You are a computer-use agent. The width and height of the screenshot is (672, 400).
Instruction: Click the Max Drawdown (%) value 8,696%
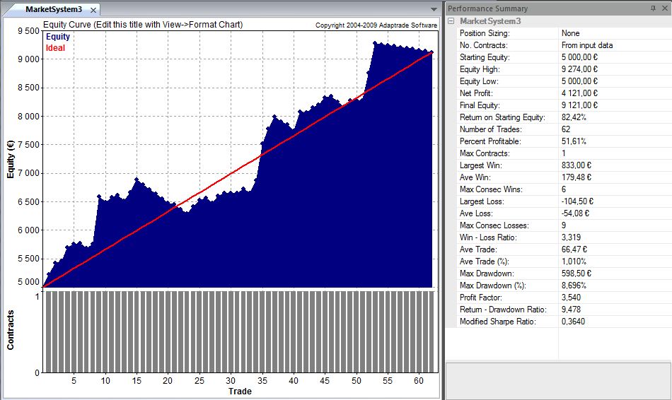click(574, 285)
